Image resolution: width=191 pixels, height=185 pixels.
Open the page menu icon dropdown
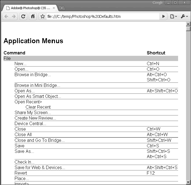pyautogui.click(x=173, y=16)
